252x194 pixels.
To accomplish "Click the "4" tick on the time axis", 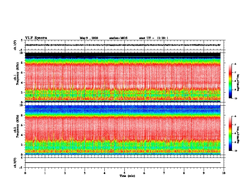I will pyautogui.click(x=105, y=173).
